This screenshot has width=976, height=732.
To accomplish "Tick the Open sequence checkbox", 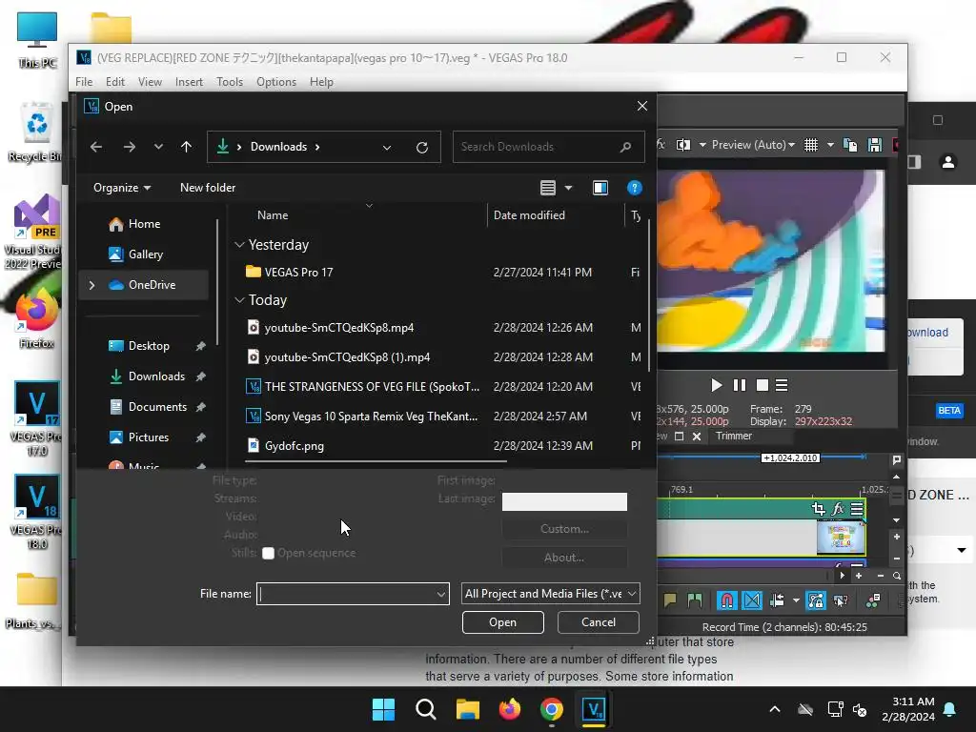I will pos(268,554).
